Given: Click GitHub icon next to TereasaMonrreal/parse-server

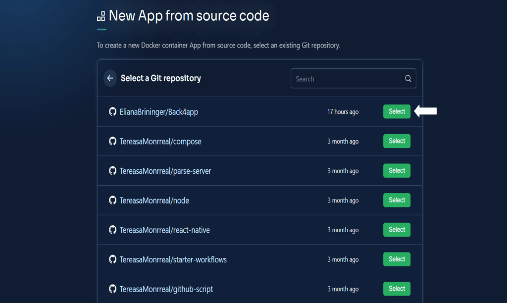Looking at the screenshot, I should tap(112, 171).
